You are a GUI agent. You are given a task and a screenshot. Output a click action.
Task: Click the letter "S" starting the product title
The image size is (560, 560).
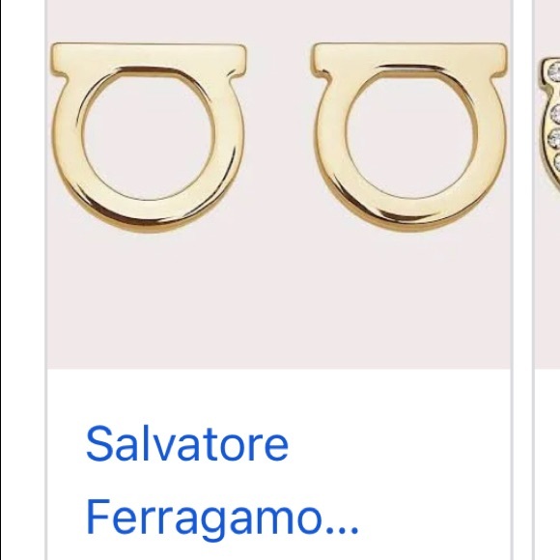click(98, 443)
